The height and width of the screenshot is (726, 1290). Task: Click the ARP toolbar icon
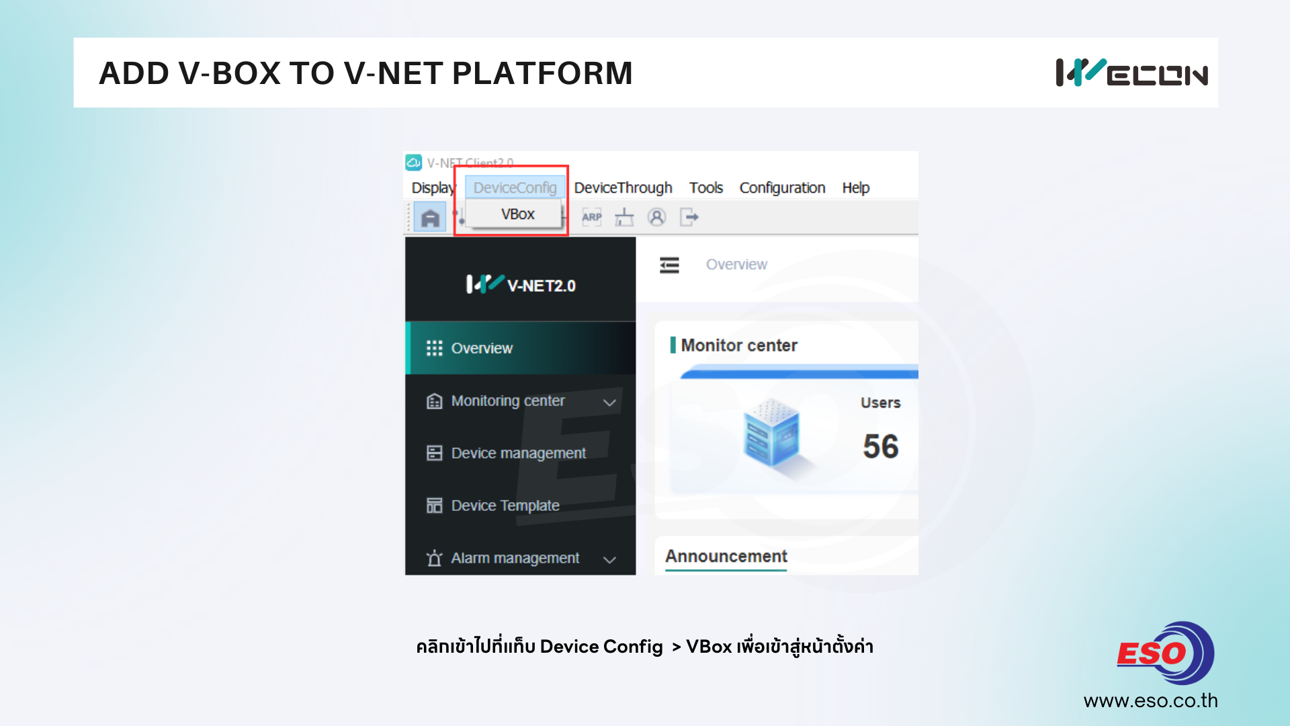pyautogui.click(x=591, y=217)
